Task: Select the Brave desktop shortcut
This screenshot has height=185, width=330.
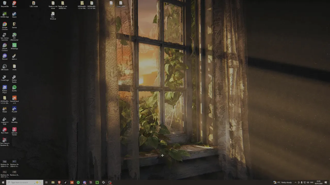Action: [x=14, y=4]
